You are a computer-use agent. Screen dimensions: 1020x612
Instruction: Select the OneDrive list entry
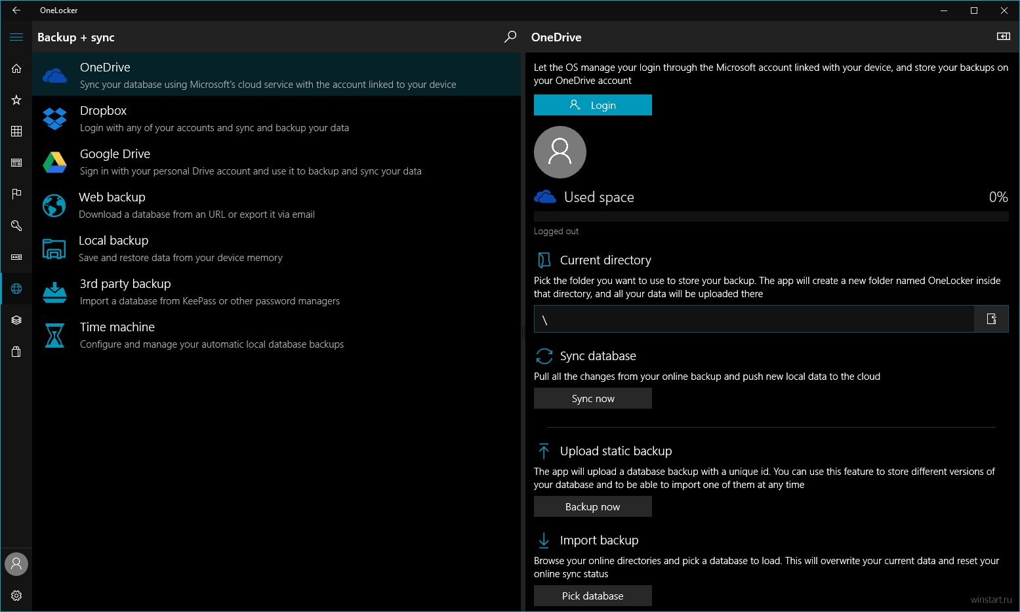click(277, 75)
